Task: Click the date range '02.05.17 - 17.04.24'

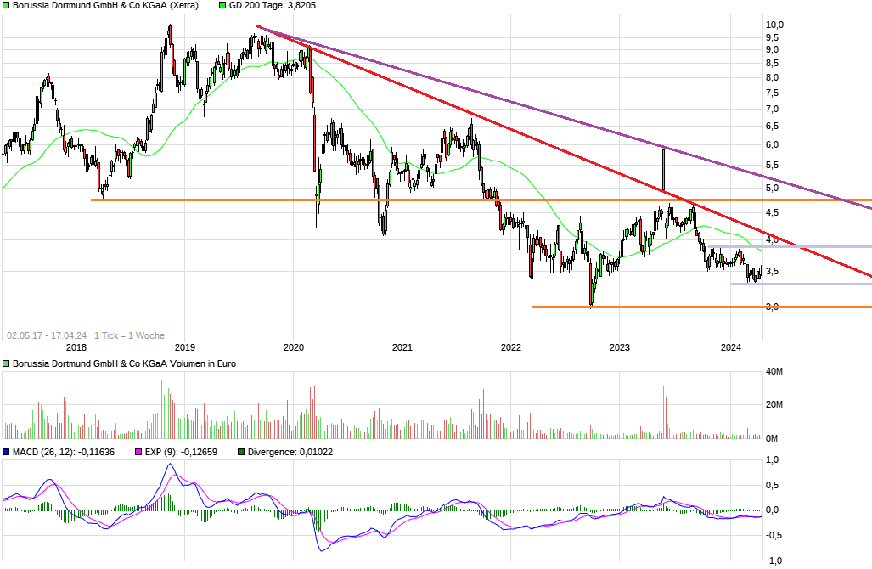Action: [47, 335]
